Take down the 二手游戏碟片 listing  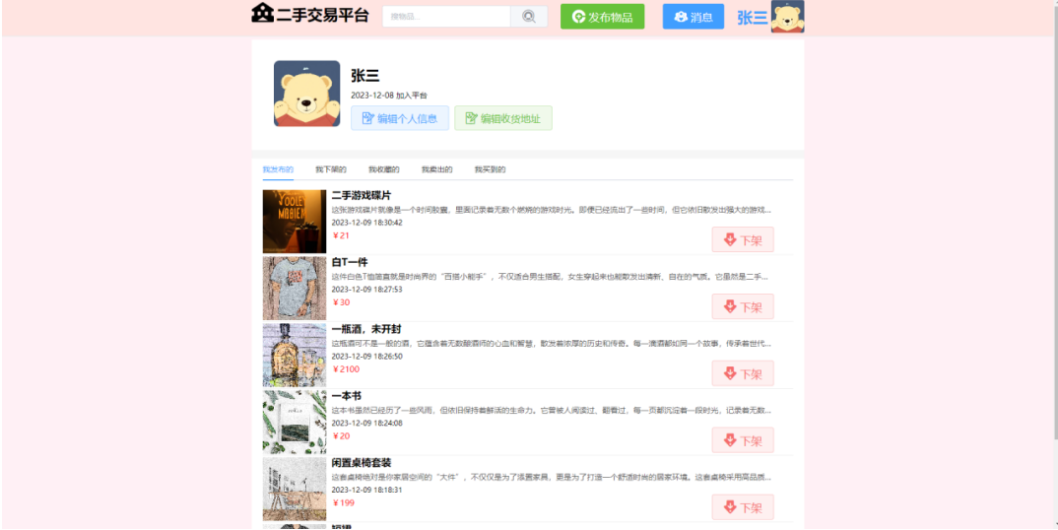pyautogui.click(x=743, y=239)
